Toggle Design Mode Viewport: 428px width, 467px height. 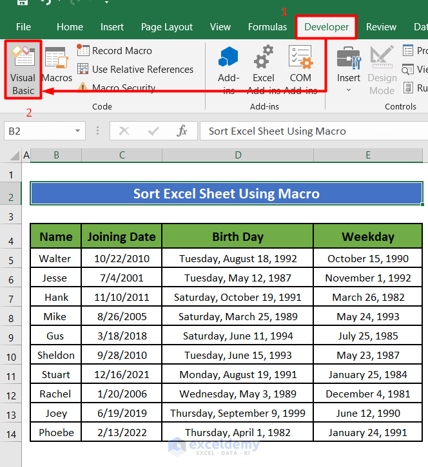tap(382, 70)
